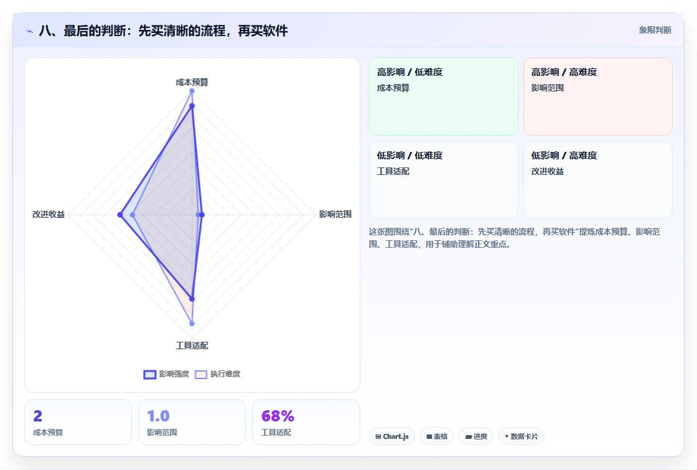Click the 象限判断 label in the header
This screenshot has width=697, height=470.
pos(655,31)
